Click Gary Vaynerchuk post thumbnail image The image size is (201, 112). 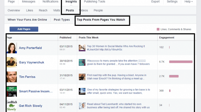[x=82, y=62]
